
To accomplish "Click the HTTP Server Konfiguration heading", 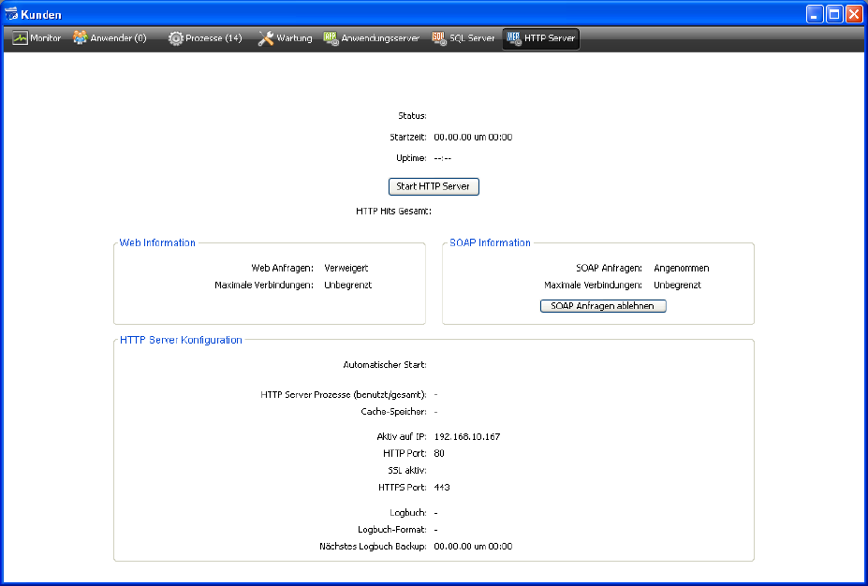I will tap(181, 340).
